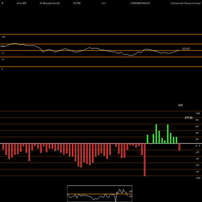
Task: Click the SI & MR header label
Action: coord(21,3)
